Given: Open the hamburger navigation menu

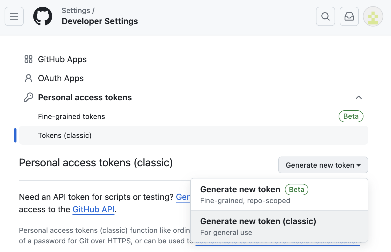Looking at the screenshot, I should point(14,16).
